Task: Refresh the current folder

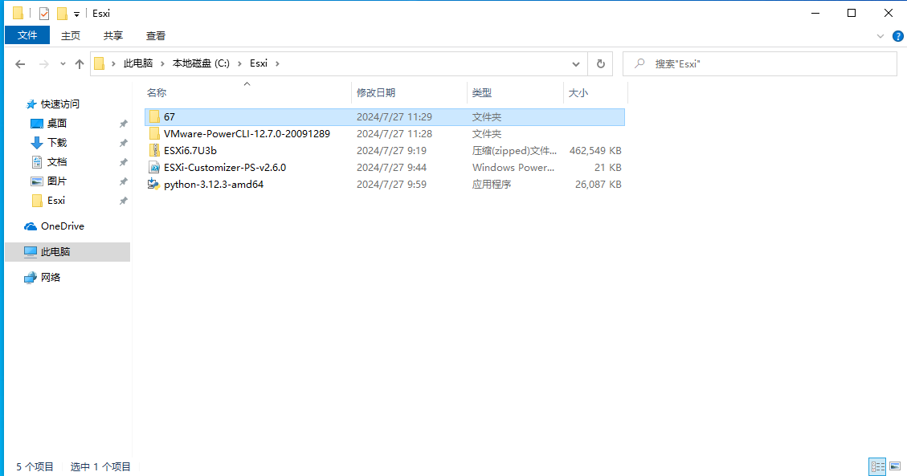Action: click(600, 64)
